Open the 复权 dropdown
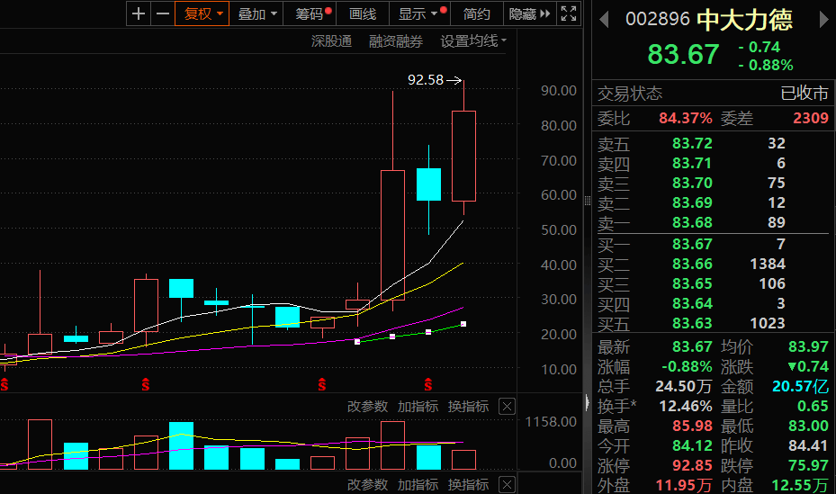Screen dimensions: 836x494 click(x=202, y=13)
